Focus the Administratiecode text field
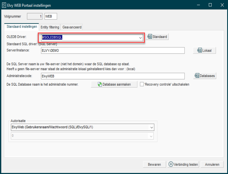This screenshot has height=174, width=228. click(112, 76)
